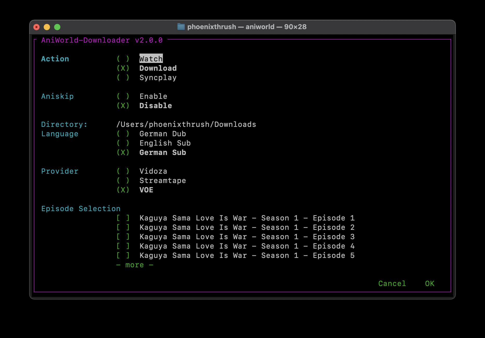The width and height of the screenshot is (485, 338).
Task: Select VOE as provider
Action: coord(123,190)
